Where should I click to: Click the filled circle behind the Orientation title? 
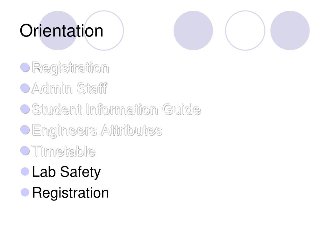(58, 30)
